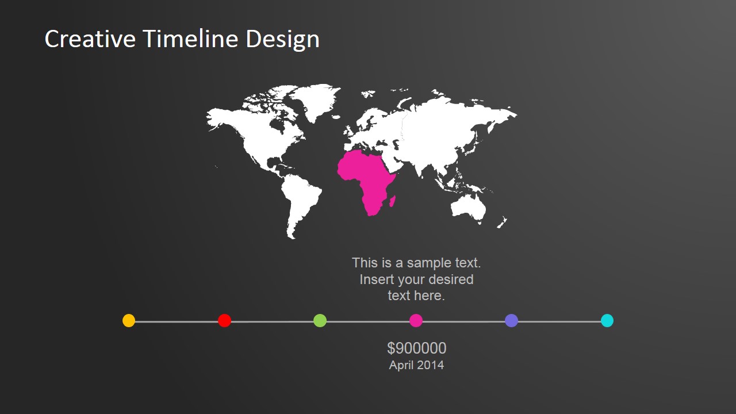Select the red timeline marker

(x=225, y=321)
